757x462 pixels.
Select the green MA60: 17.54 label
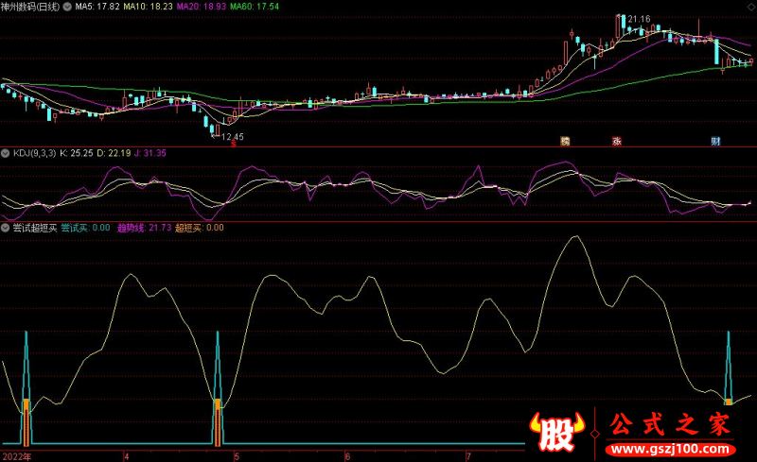[x=255, y=7]
